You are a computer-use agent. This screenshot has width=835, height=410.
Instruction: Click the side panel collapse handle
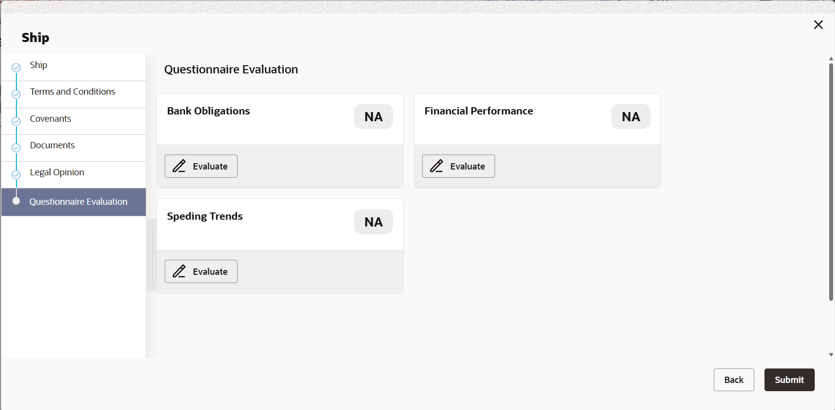point(151,256)
